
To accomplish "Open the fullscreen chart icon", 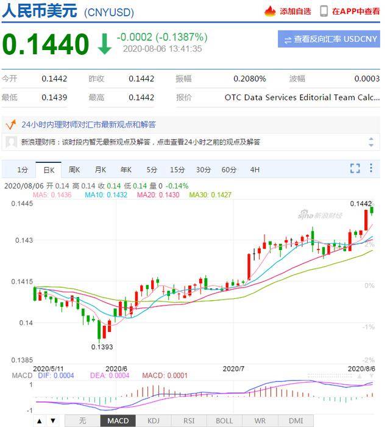I will (355, 168).
